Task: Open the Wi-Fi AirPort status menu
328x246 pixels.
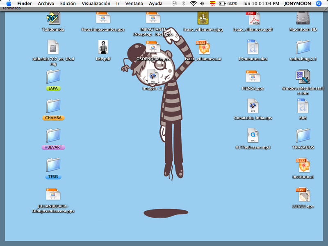Action: tap(193, 3)
